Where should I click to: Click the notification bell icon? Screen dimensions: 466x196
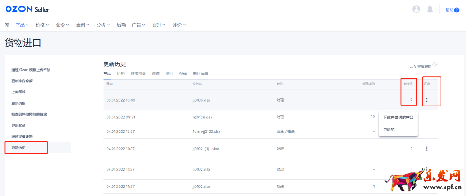pyautogui.click(x=430, y=9)
